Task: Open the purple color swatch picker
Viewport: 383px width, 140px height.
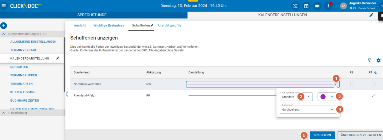Action: point(327,97)
